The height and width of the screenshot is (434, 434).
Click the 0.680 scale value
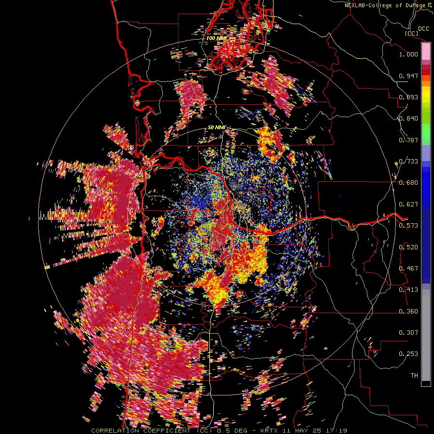pos(408,183)
